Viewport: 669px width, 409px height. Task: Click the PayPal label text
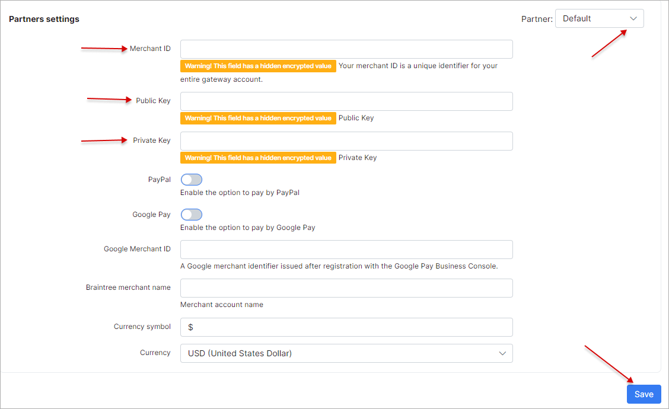(159, 180)
